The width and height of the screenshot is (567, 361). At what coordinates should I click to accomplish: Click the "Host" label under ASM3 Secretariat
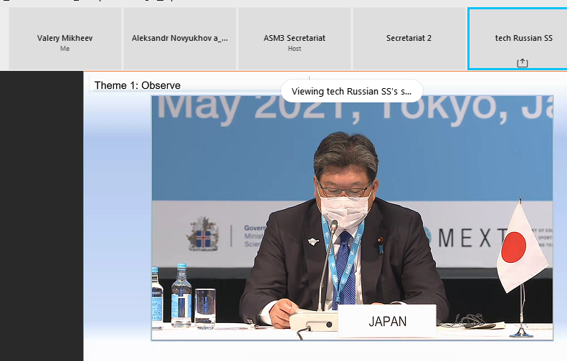(x=295, y=49)
